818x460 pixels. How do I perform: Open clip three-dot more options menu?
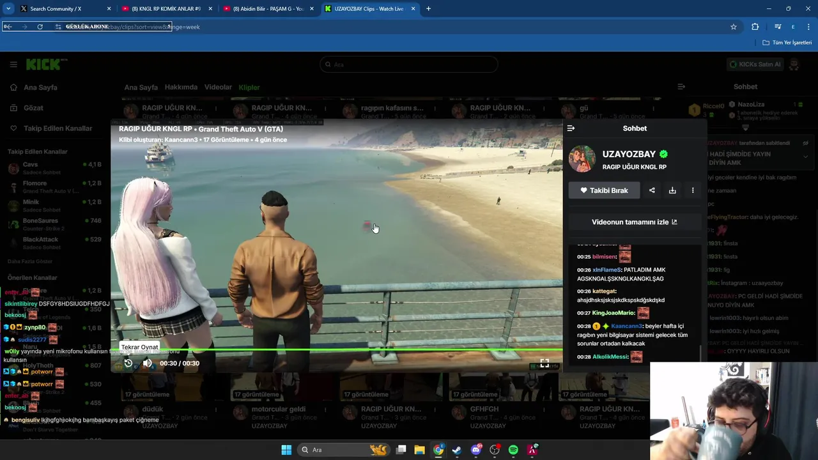693,190
